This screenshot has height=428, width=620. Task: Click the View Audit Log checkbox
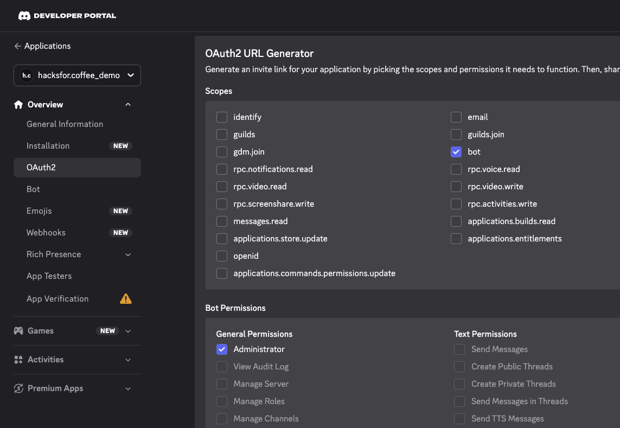click(222, 367)
